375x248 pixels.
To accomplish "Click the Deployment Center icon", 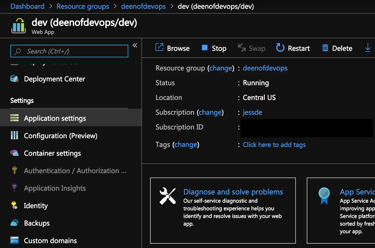I will point(14,79).
